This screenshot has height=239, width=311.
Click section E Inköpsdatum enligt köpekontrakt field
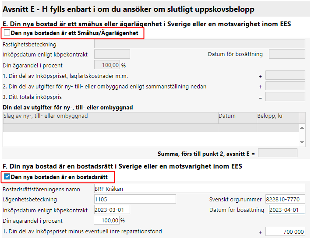click(112, 54)
